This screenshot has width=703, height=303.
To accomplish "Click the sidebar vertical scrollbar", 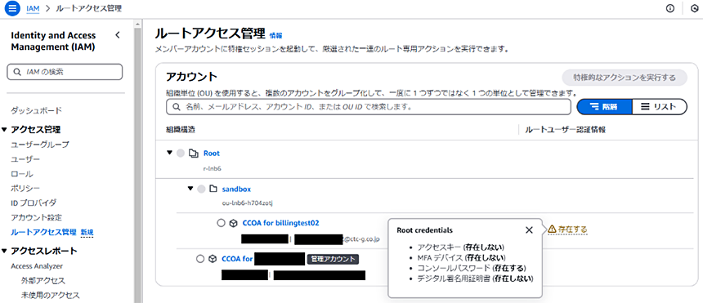I will point(137,162).
